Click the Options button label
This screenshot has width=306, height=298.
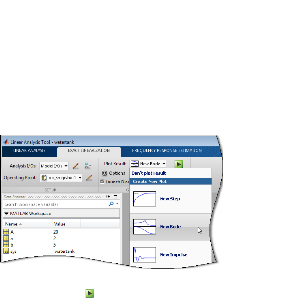tap(117, 173)
